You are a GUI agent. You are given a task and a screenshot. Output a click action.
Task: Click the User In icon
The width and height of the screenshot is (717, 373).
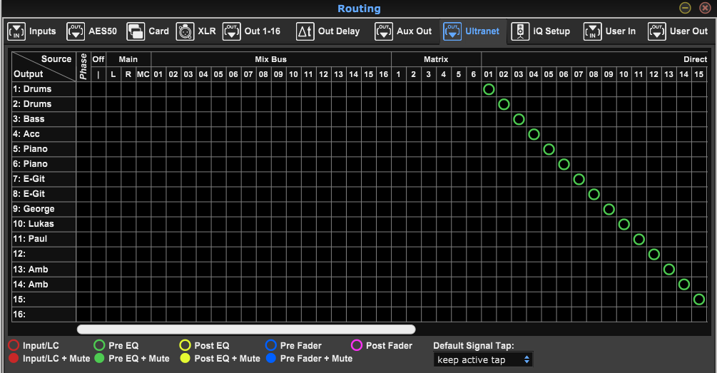coord(592,31)
